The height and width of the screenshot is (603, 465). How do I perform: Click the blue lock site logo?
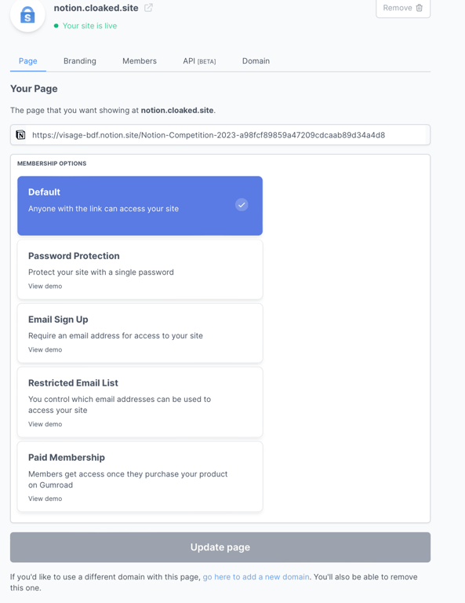click(27, 15)
